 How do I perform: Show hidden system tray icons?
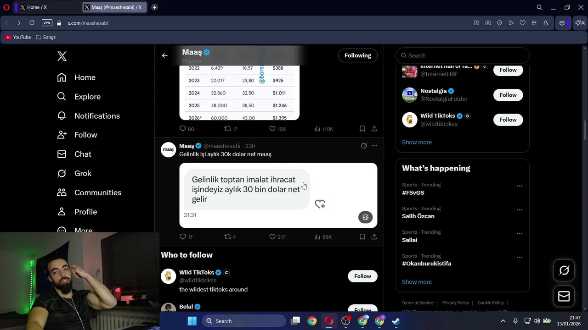click(503, 321)
